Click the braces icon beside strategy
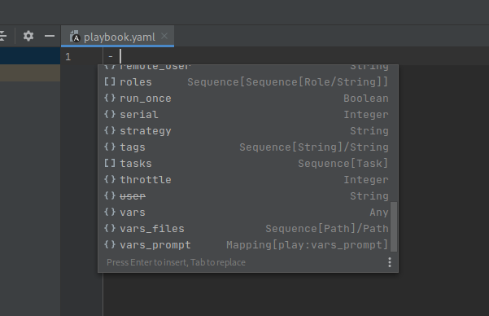The image size is (489, 316). coord(110,130)
